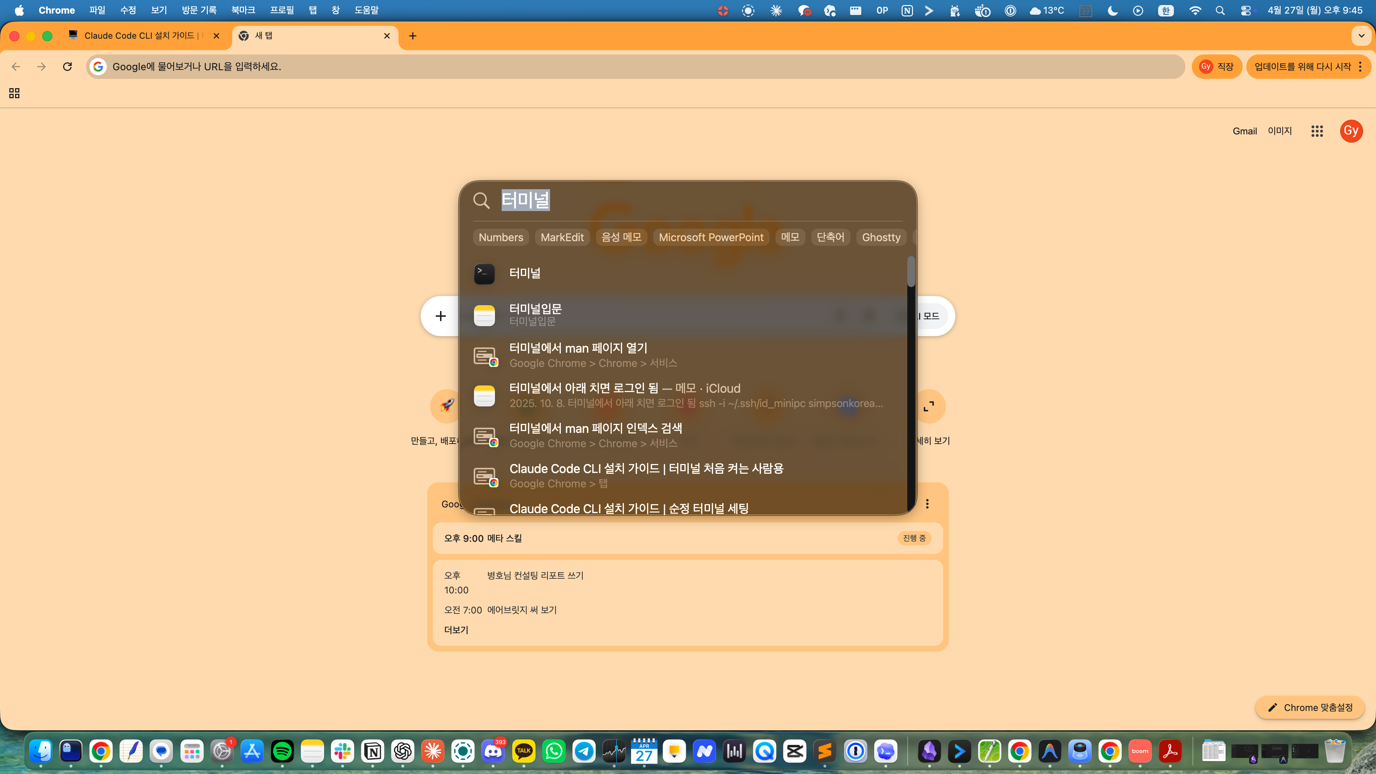The image size is (1376, 774).
Task: Open the Chrome tab search chevron
Action: pyautogui.click(x=1361, y=36)
